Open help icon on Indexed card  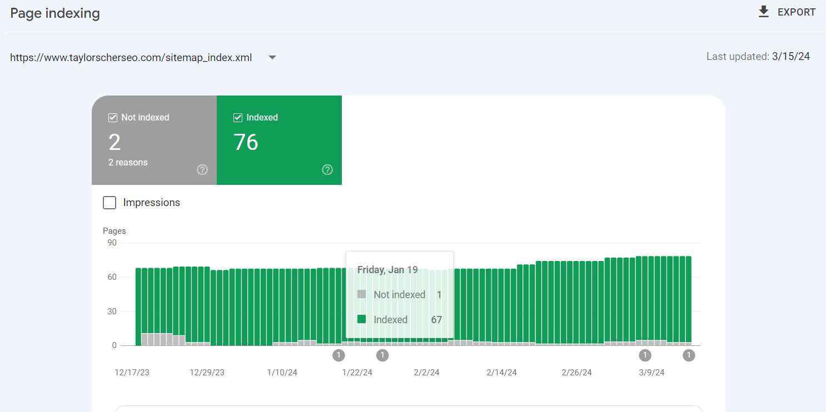(x=327, y=170)
